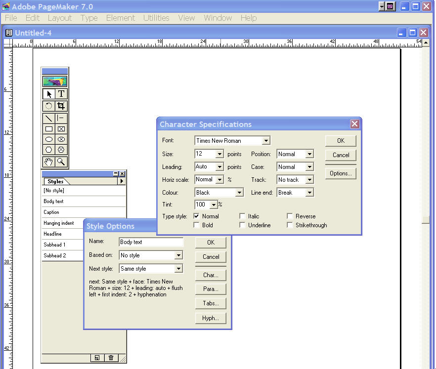
Task: Open the Colour dropdown
Action: point(239,192)
